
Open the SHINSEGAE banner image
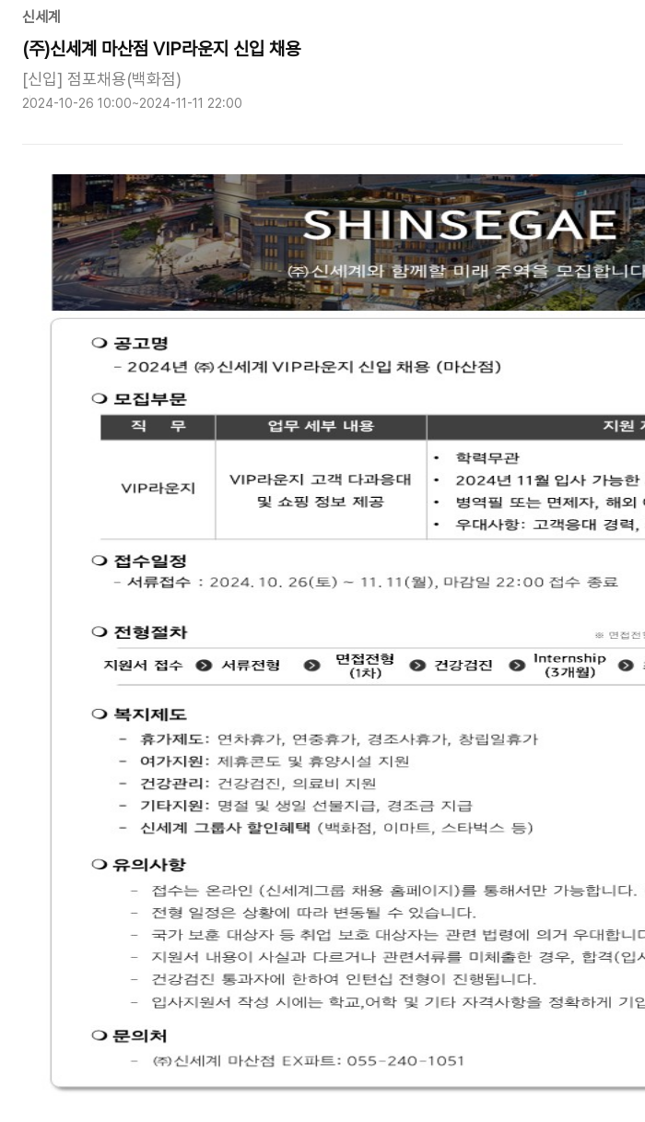coord(348,242)
